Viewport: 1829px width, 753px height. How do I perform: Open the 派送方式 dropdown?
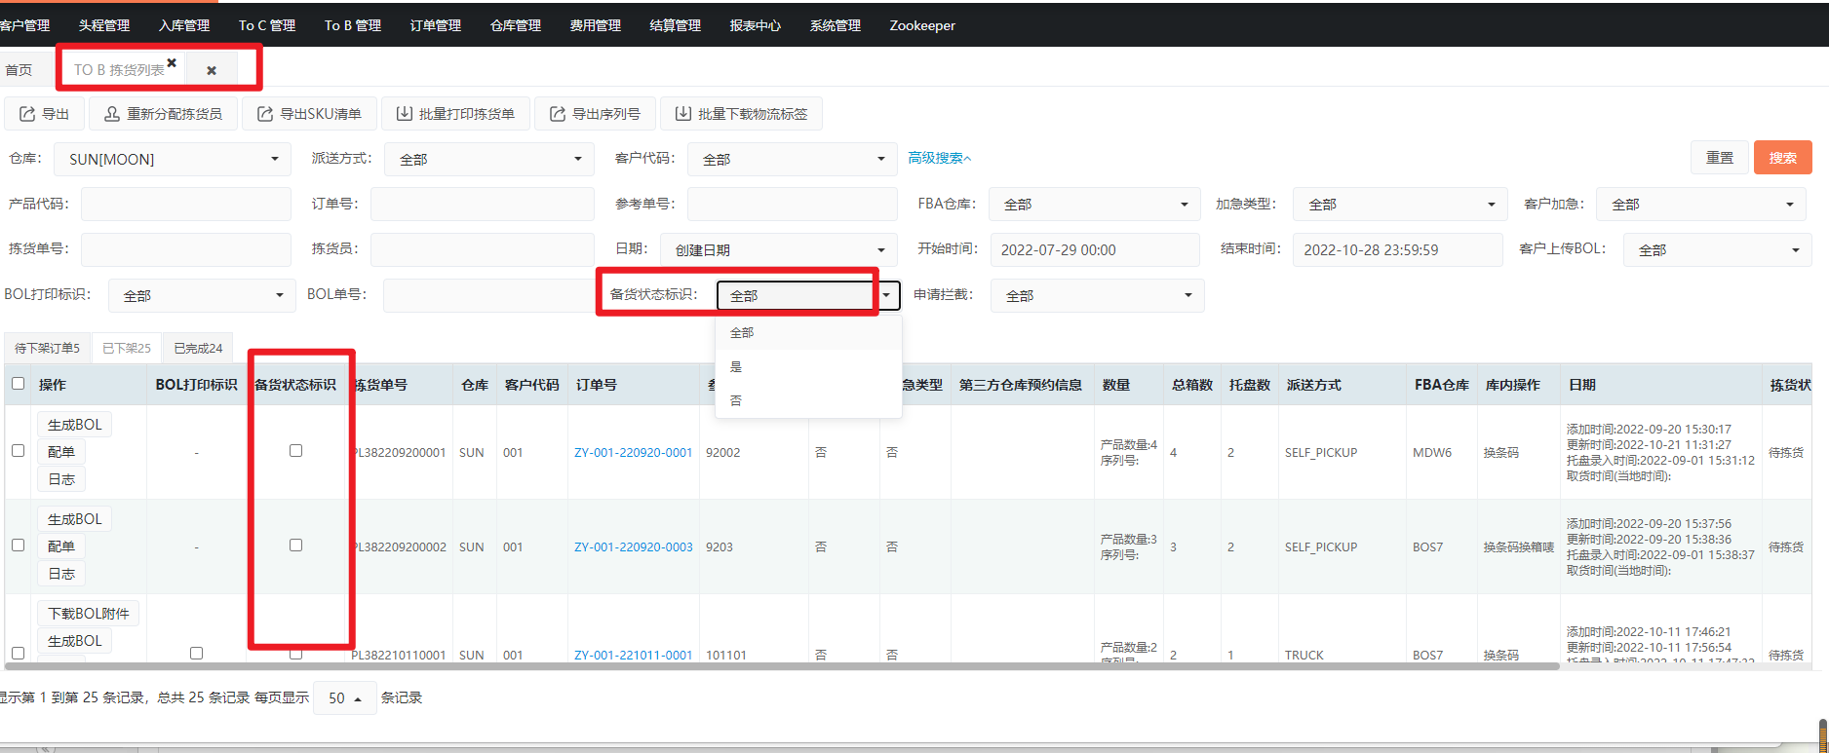(x=489, y=159)
